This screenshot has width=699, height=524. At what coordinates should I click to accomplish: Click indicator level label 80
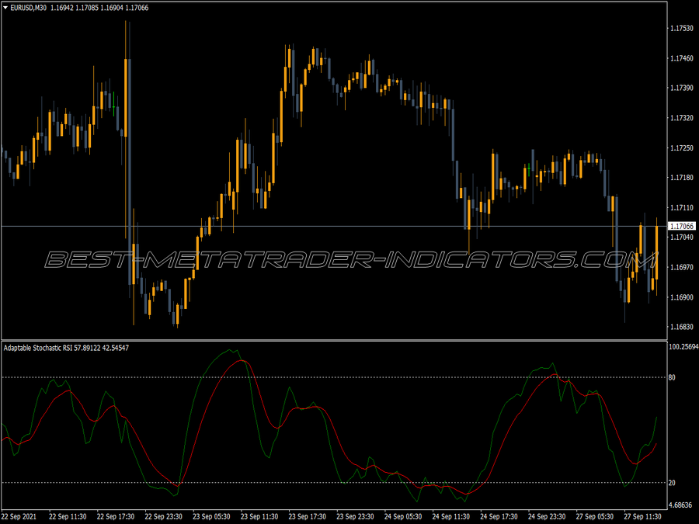point(672,377)
